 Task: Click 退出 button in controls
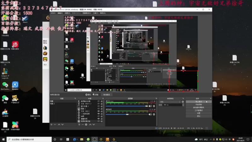pos(199,116)
